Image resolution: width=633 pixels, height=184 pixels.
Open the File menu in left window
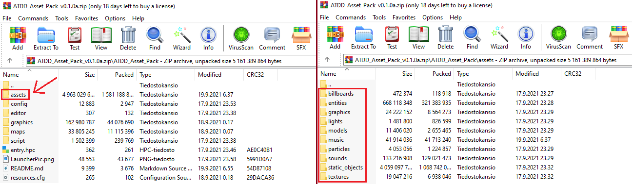[7, 18]
